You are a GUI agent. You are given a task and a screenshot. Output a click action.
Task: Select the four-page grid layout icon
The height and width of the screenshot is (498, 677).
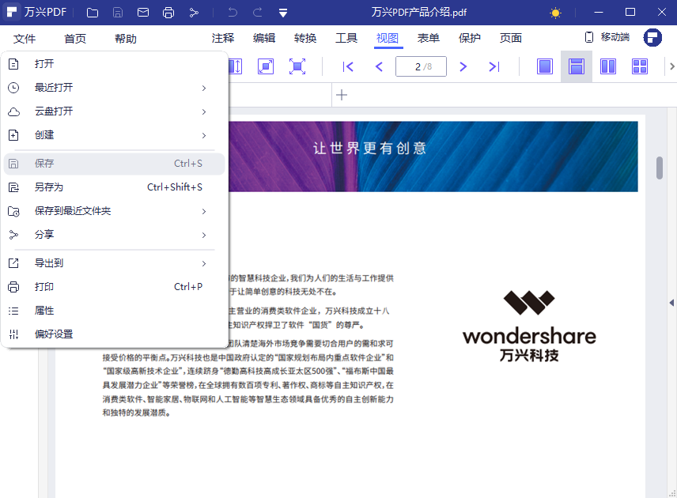tap(639, 66)
